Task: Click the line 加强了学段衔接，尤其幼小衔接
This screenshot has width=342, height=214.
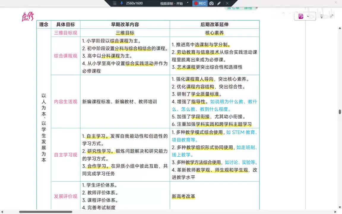Action: point(209,117)
